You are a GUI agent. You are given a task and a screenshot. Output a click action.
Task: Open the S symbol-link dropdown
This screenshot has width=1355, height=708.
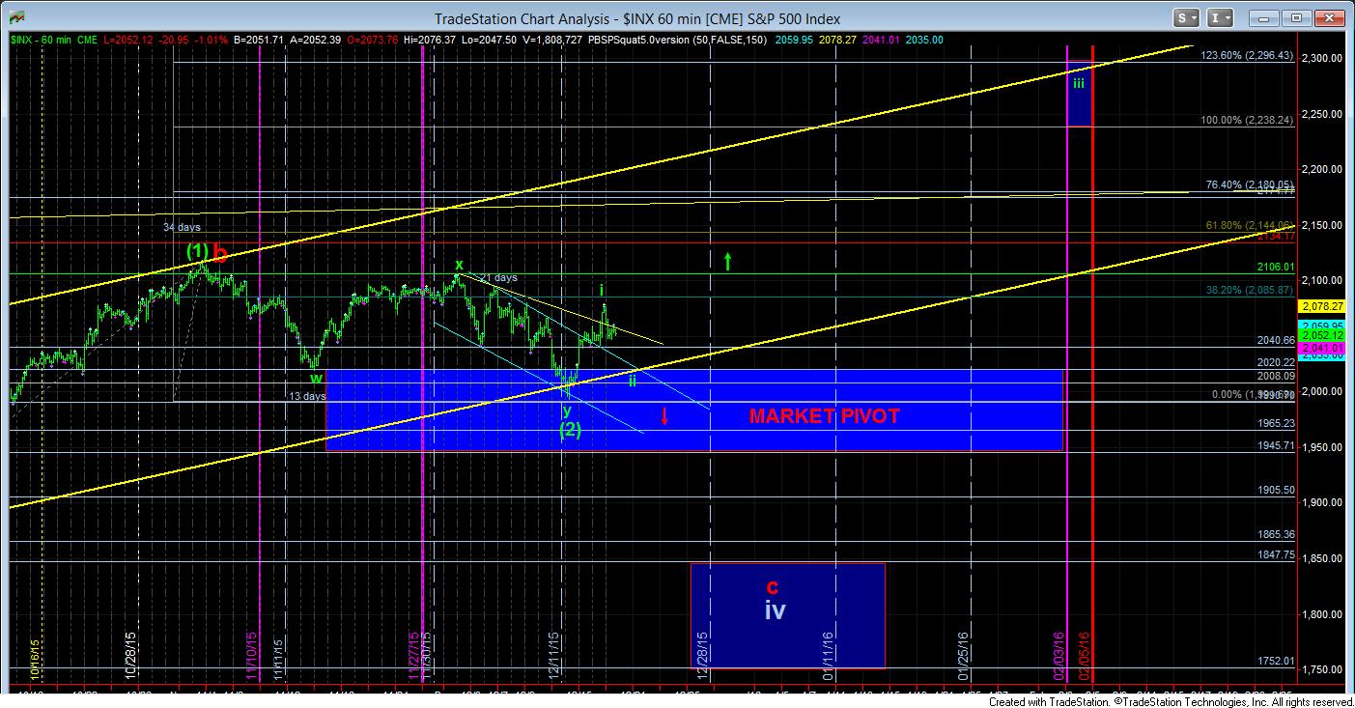pos(1186,17)
